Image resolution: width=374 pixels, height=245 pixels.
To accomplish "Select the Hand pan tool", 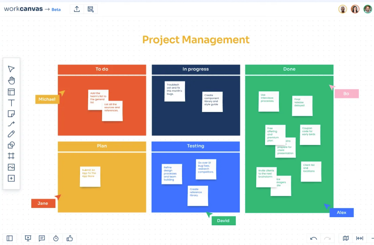I will [11, 80].
